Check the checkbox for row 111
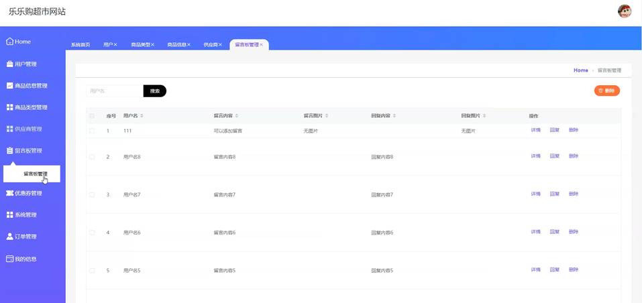Viewport: 642px width, 303px height. pyautogui.click(x=92, y=131)
